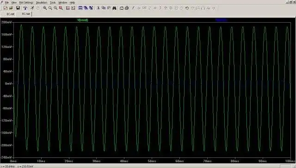The image size is (296, 168).
Task: Select the Pan magnifier icon
Action: (50, 8)
